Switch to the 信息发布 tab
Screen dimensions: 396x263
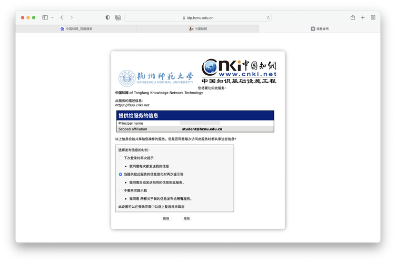click(320, 29)
